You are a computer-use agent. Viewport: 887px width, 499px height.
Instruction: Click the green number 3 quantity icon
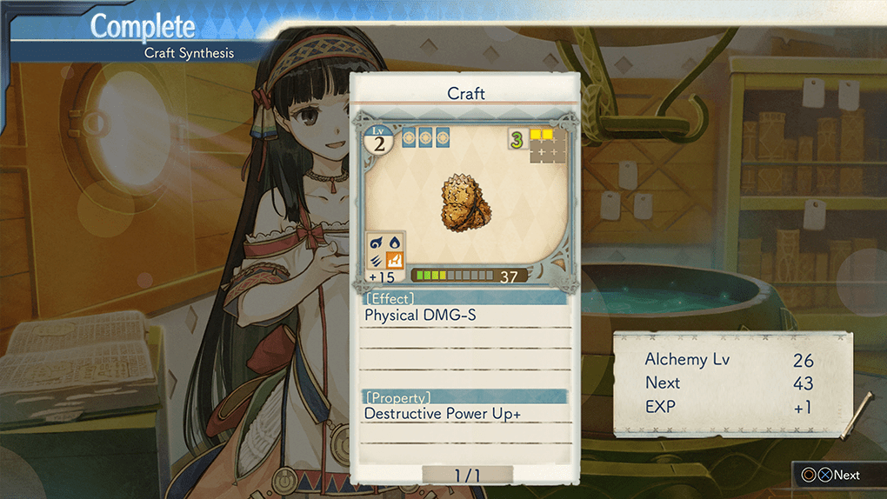click(517, 139)
